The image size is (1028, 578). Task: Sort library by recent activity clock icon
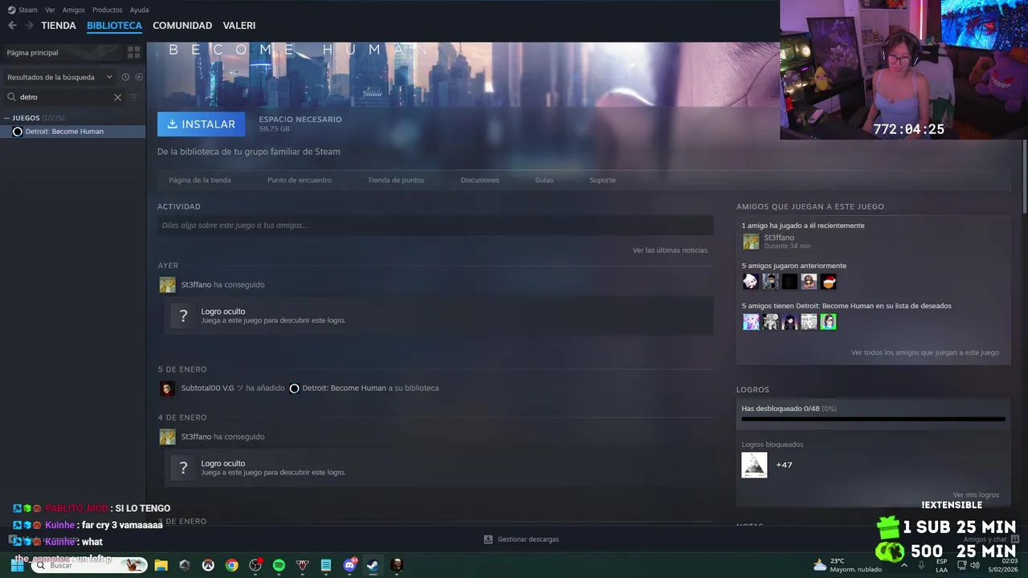click(x=125, y=77)
